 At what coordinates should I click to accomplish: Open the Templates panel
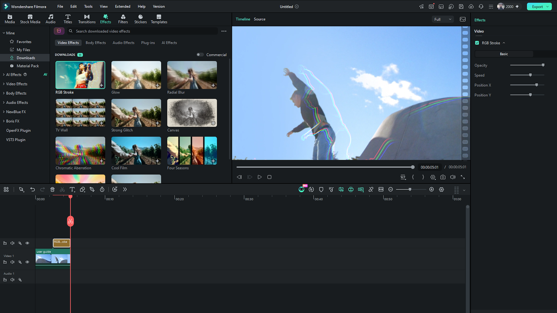point(159,19)
